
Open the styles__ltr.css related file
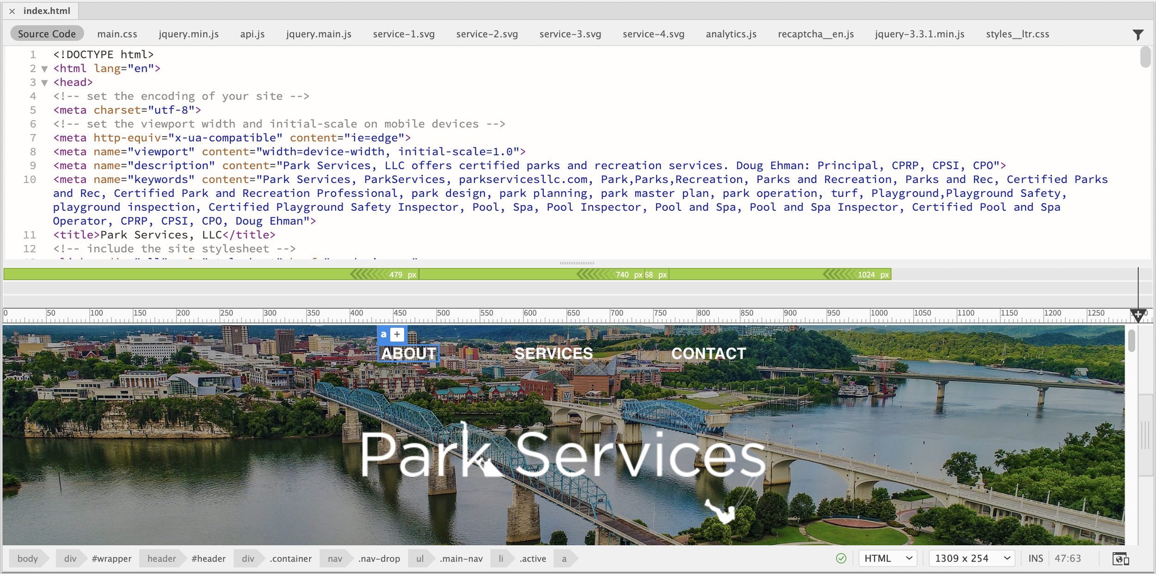pos(1017,34)
